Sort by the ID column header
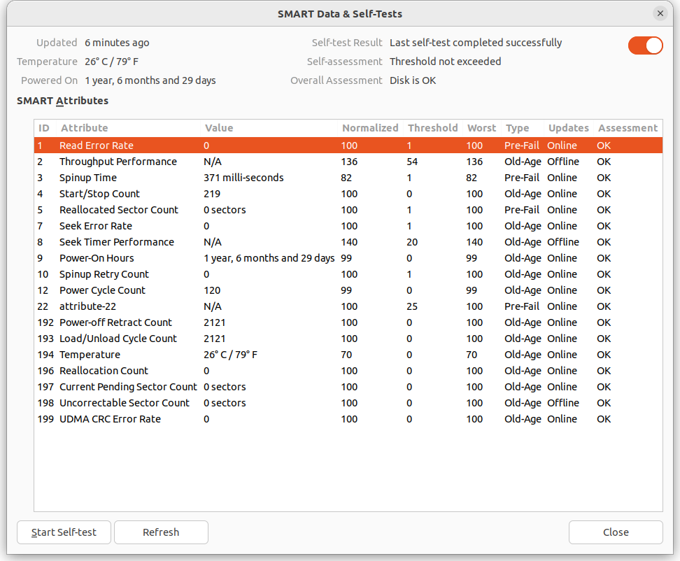Image resolution: width=680 pixels, height=561 pixels. click(44, 128)
